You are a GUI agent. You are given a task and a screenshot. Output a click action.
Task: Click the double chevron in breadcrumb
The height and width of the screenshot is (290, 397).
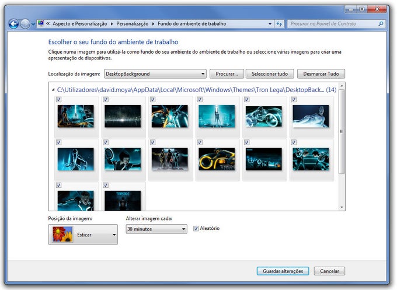click(48, 23)
